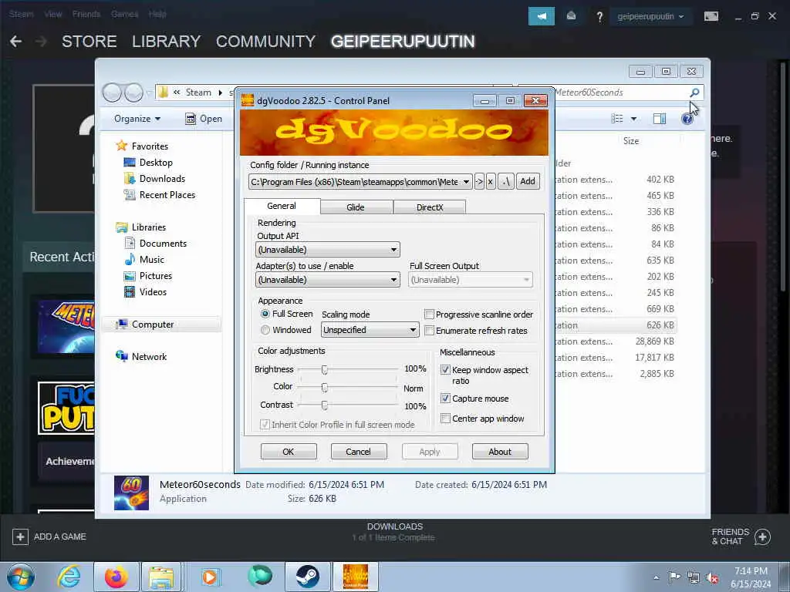Open the Organize dropdown menu
Screen dimensions: 790x592
pyautogui.click(x=137, y=119)
